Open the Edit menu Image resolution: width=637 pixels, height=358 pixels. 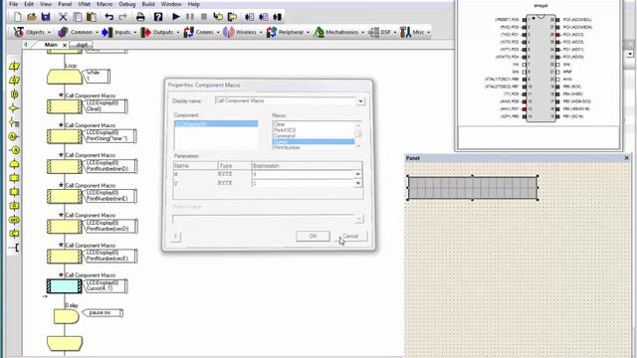pyautogui.click(x=29, y=4)
